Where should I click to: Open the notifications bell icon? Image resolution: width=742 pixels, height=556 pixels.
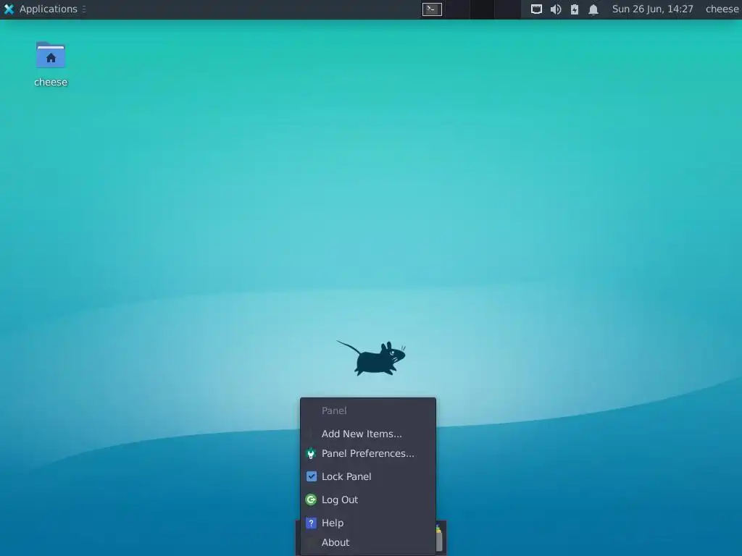593,9
